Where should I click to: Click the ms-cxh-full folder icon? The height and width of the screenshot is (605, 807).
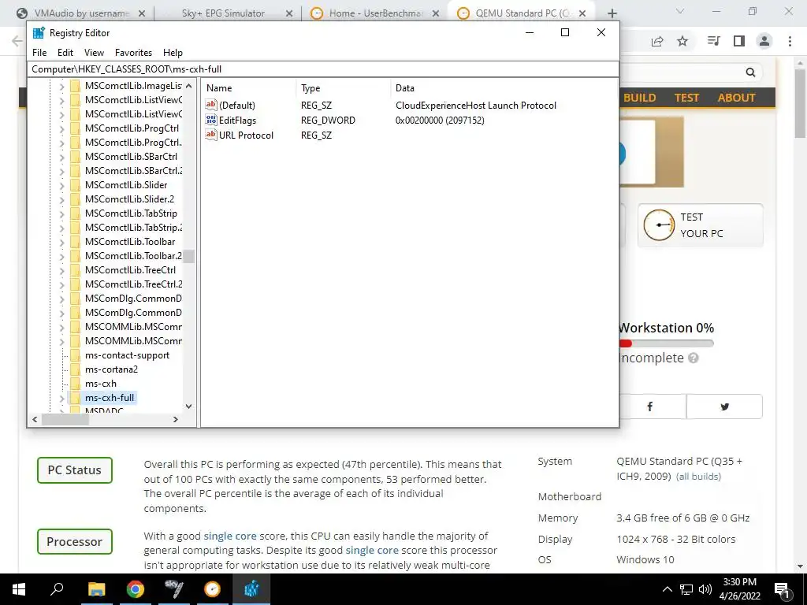pyautogui.click(x=75, y=398)
